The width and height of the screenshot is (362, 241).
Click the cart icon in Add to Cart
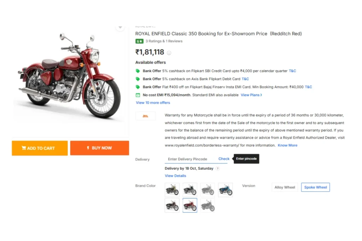(24, 148)
